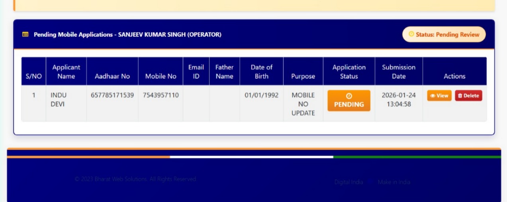507x202 pixels.
Task: Open the Make in India footer link
Action: click(x=394, y=182)
